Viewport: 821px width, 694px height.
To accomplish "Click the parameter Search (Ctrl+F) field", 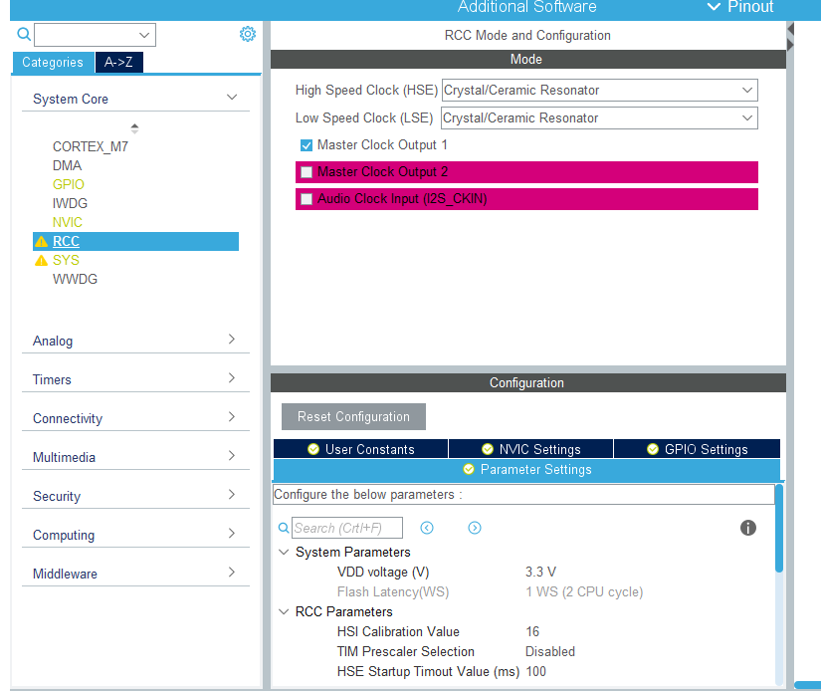I will point(347,528).
